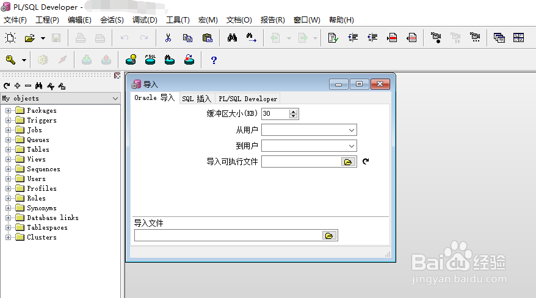
Task: Browse for 导入可执行文件 with folder button
Action: pyautogui.click(x=348, y=162)
